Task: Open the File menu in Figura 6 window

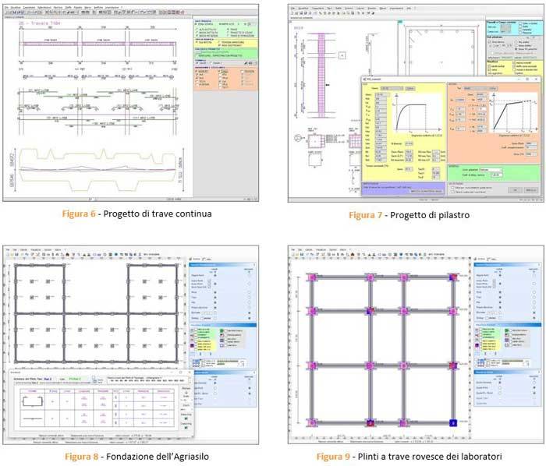Action: 6,7
